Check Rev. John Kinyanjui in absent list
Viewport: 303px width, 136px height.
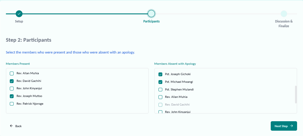[x=160, y=112]
